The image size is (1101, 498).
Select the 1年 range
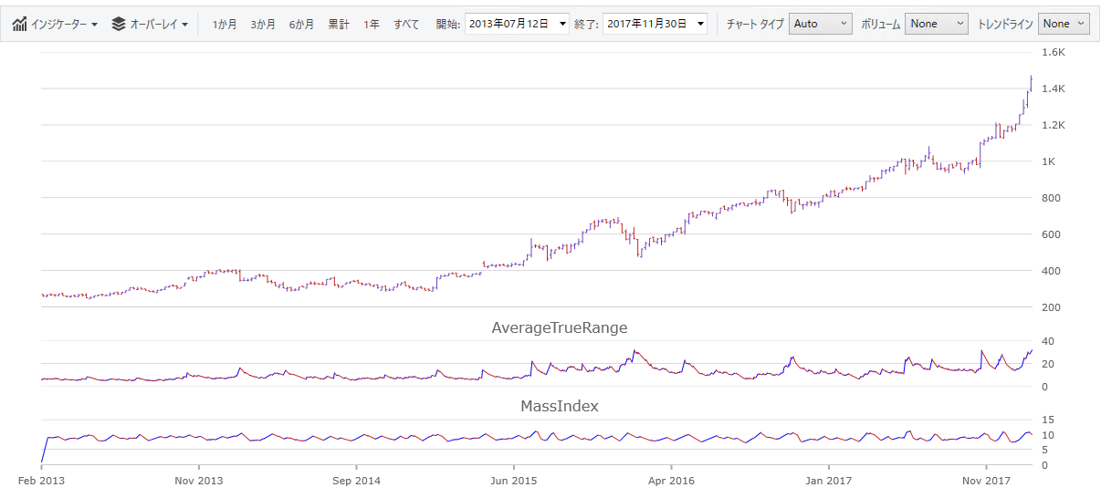tap(372, 24)
